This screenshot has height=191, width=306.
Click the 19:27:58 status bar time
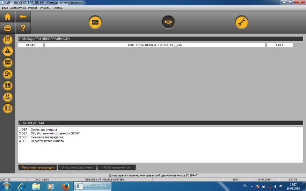(292, 180)
